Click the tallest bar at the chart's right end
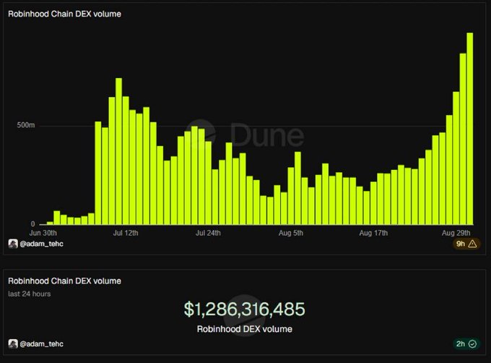 tap(470, 129)
